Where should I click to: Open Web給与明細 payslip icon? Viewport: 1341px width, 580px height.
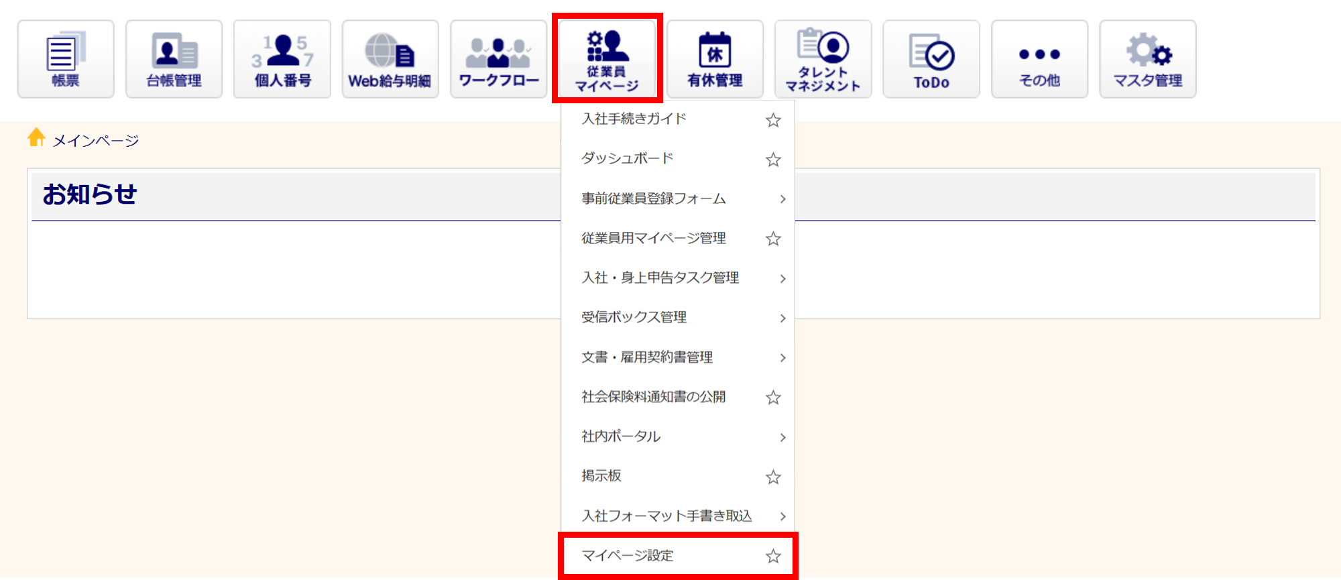(x=390, y=59)
